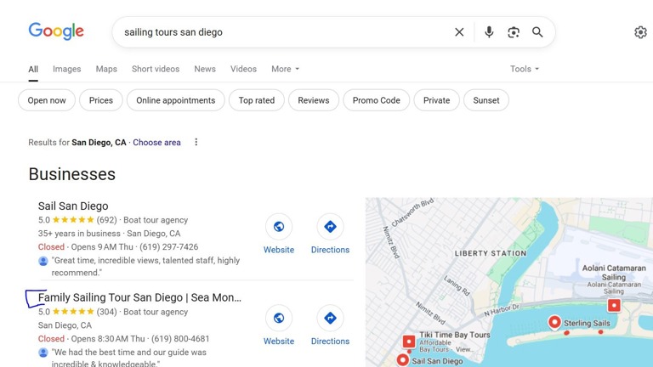Select the Tiki Time Bay Tours map marker
Viewport: 653px width, 367px height.
409,342
